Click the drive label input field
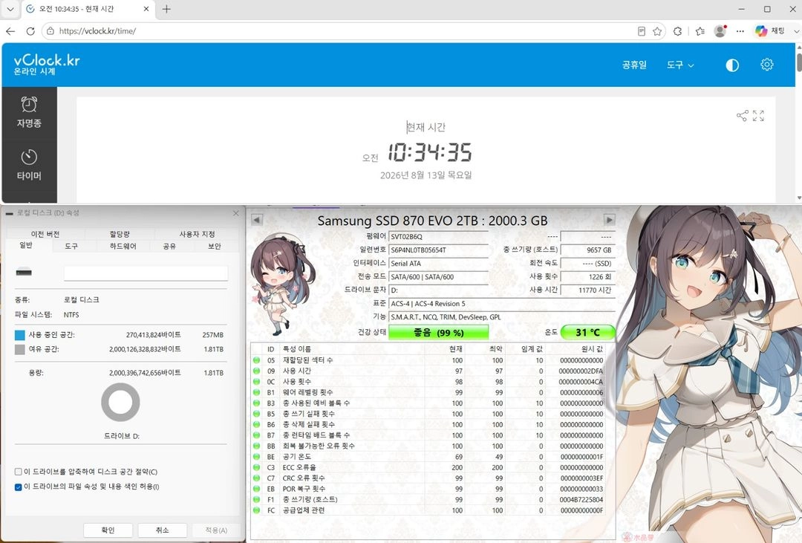802x543 pixels. 146,273
